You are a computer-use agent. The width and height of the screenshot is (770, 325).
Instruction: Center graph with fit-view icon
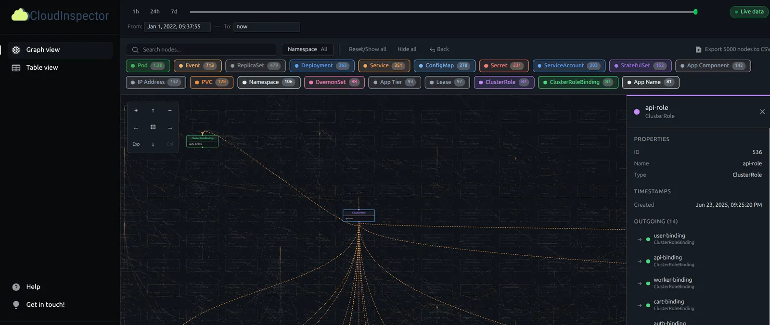click(x=153, y=127)
